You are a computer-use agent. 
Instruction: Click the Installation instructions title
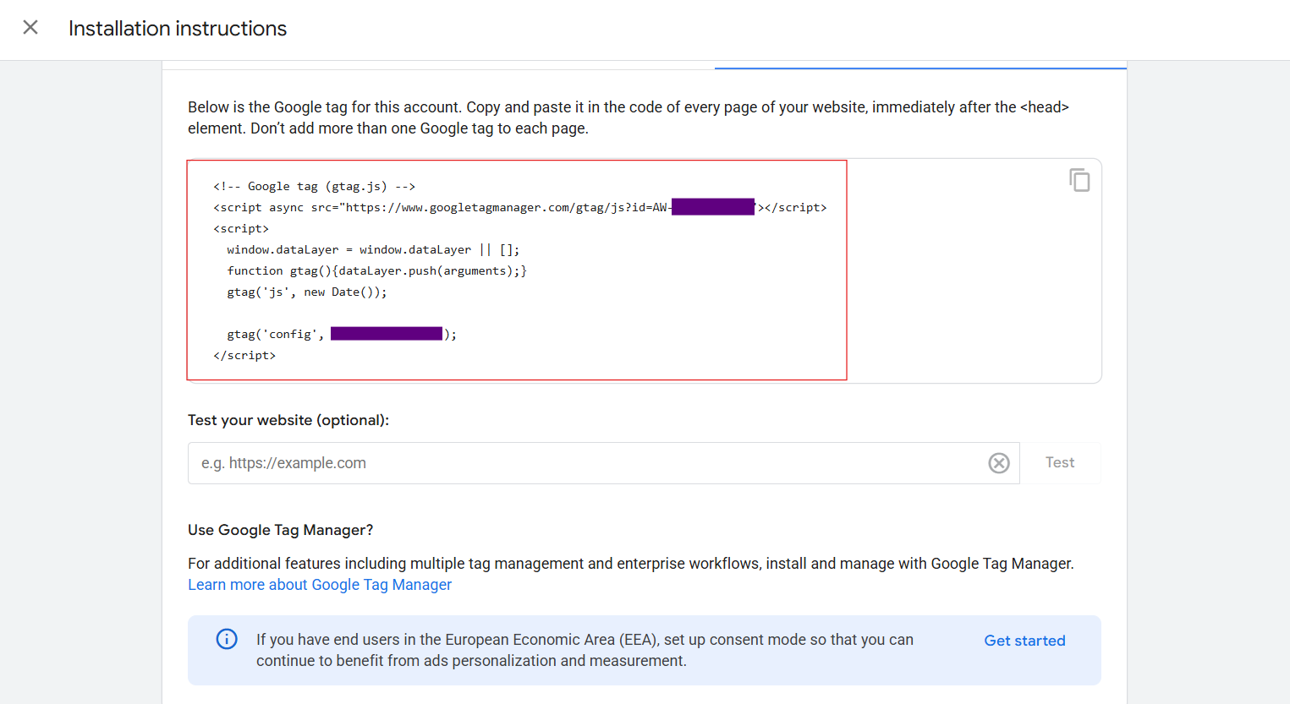[178, 29]
